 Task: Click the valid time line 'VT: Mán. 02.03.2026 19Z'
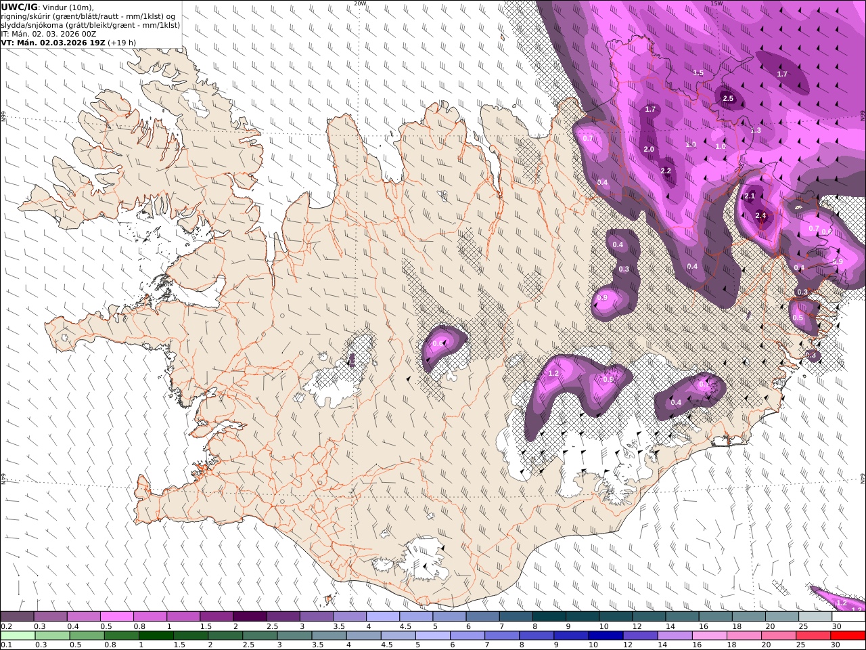pos(53,42)
